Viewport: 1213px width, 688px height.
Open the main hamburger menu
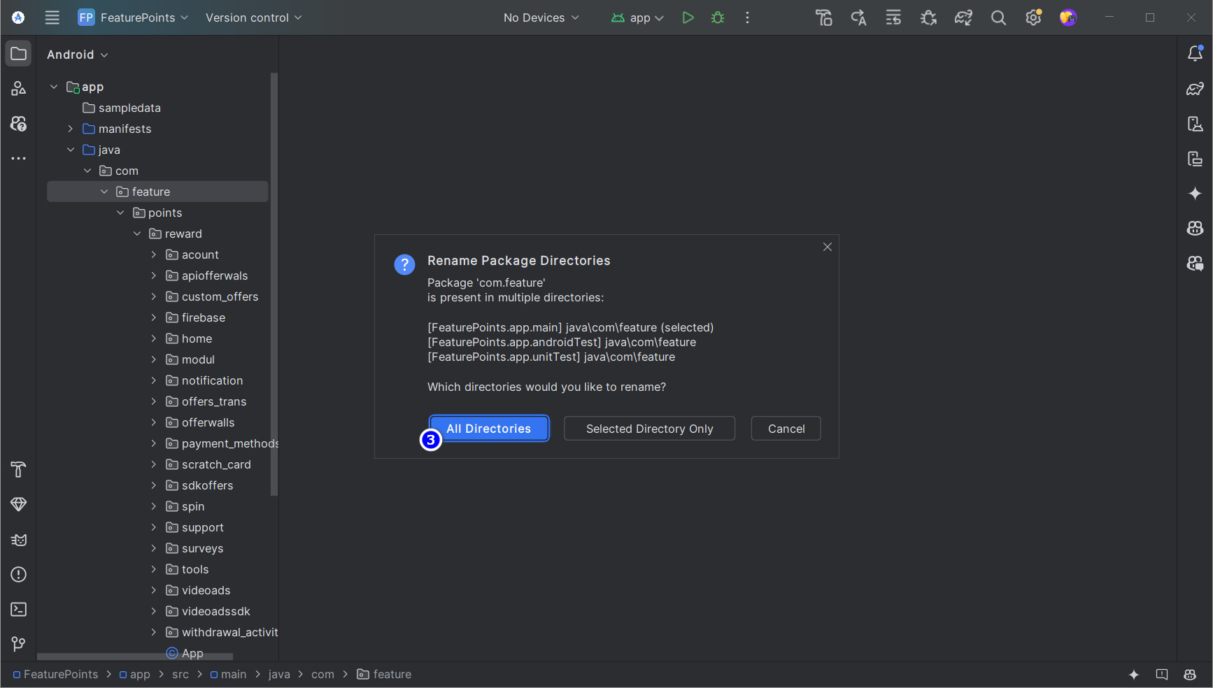52,18
